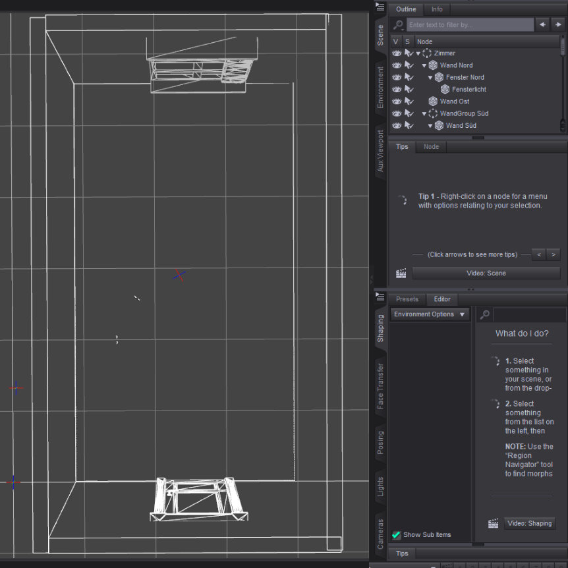Open the Scene pane options menu icon
Screen dimensions: 568x568
tap(380, 7)
